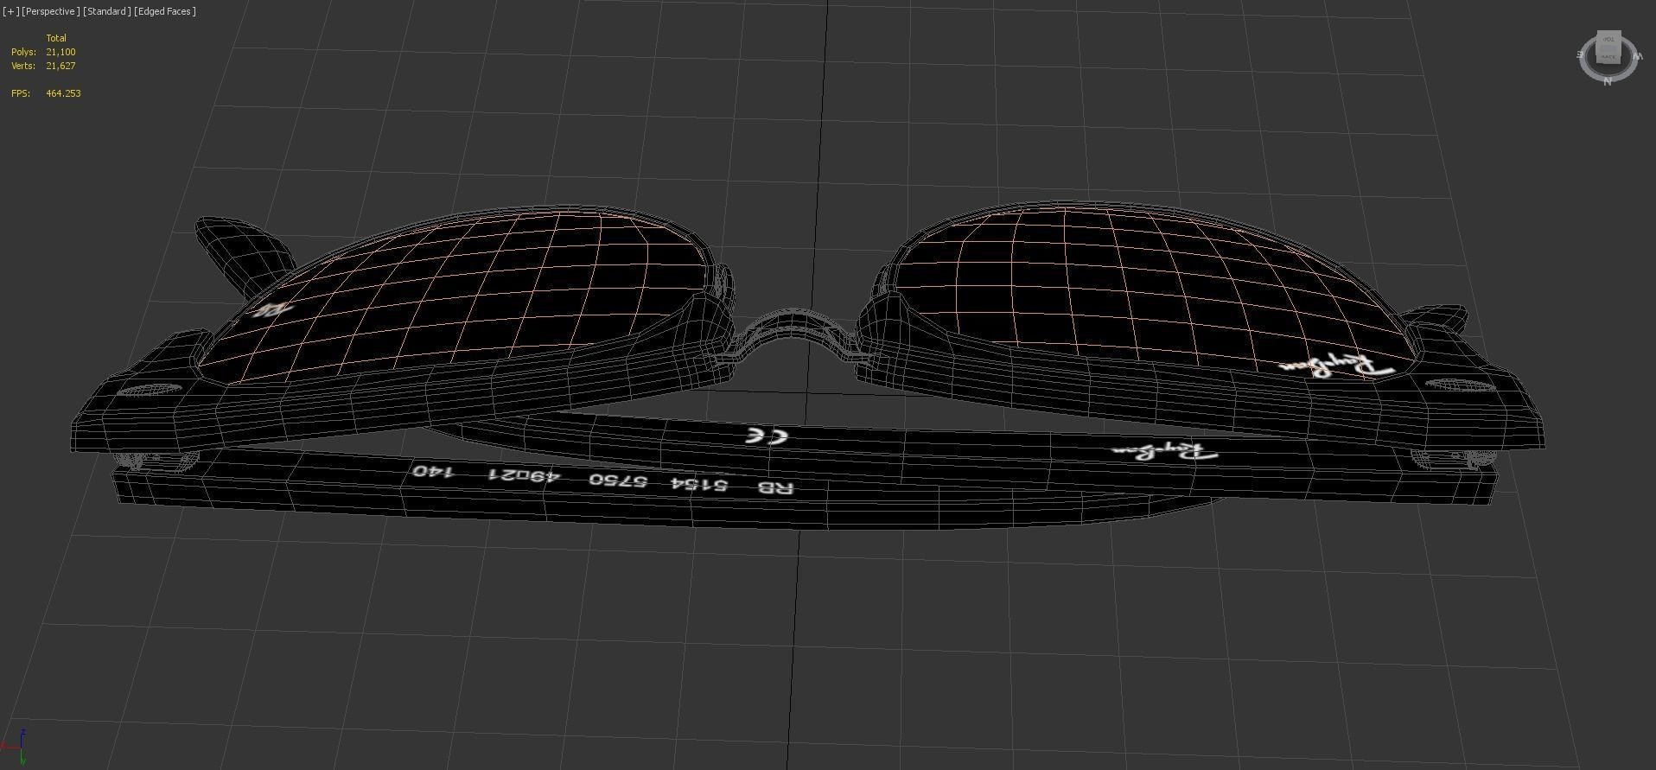The width and height of the screenshot is (1656, 770).
Task: Click the Polys: statistics label
Action: 23,52
